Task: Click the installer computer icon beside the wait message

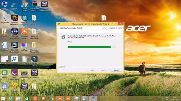Action: (63, 37)
